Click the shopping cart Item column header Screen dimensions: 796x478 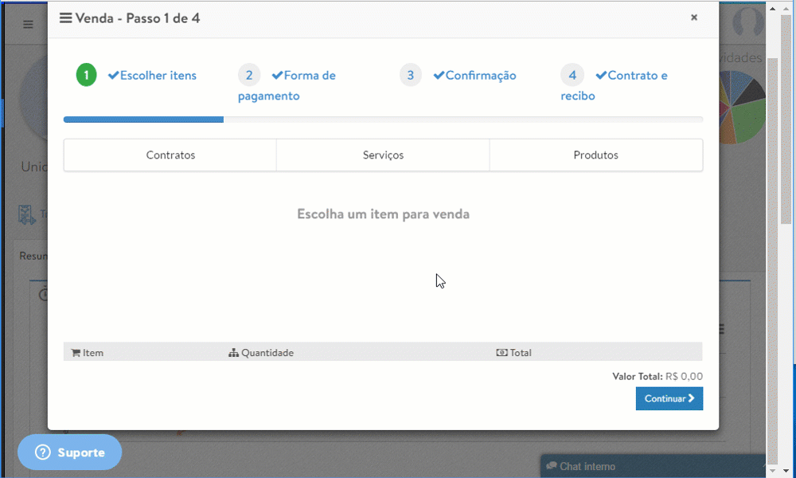(88, 352)
